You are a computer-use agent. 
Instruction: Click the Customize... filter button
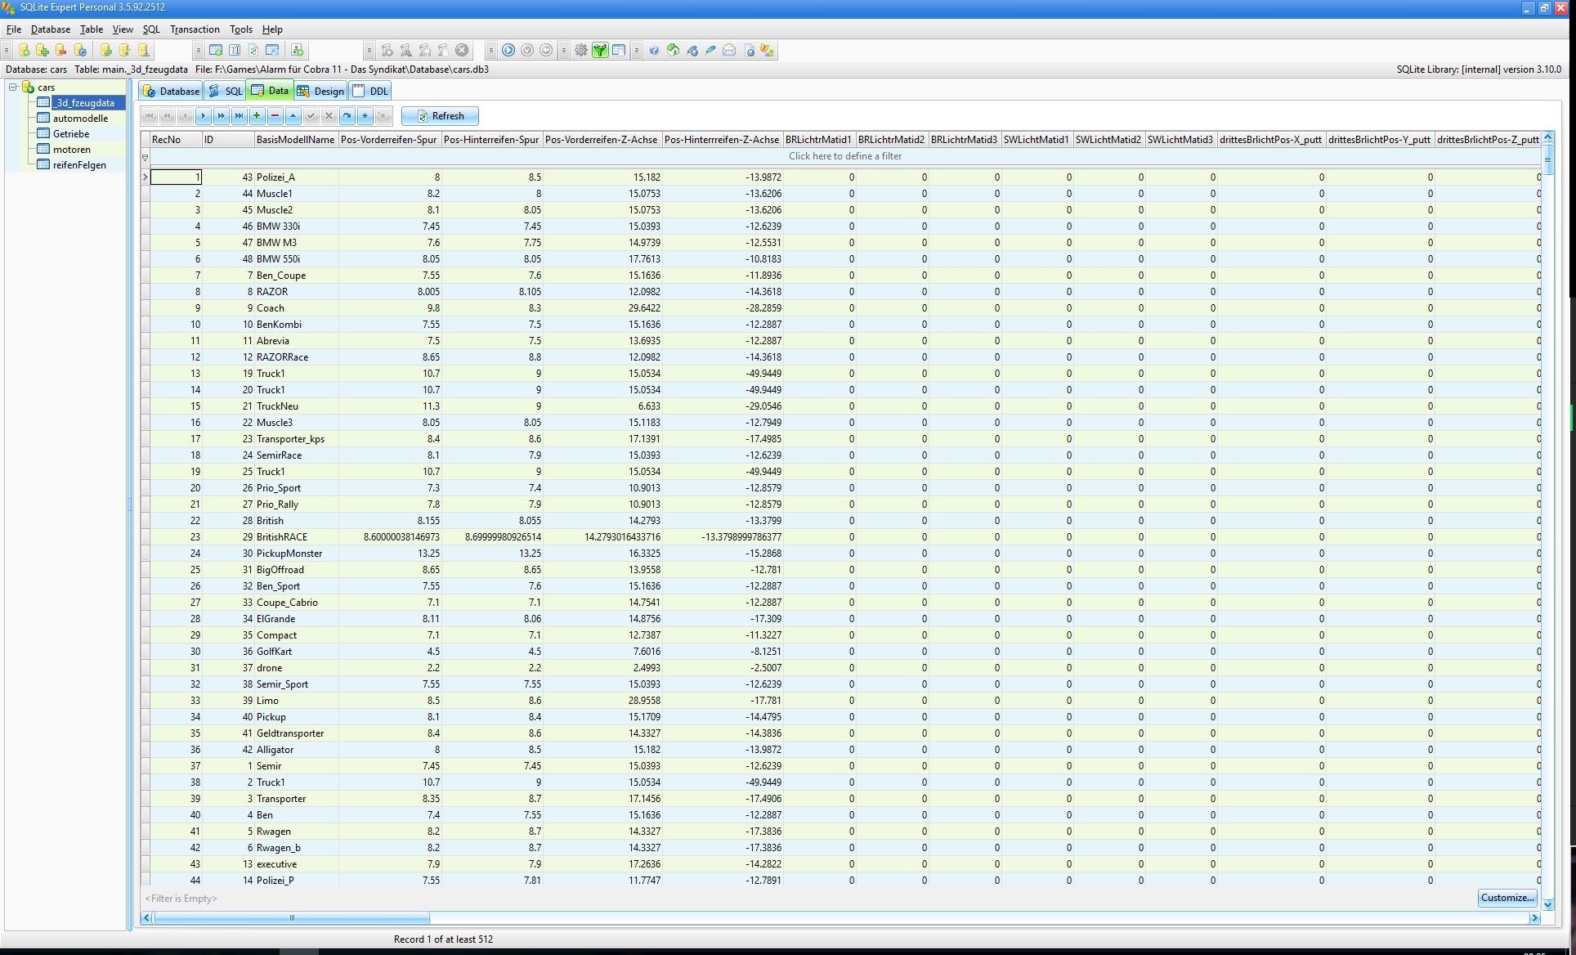click(x=1507, y=898)
